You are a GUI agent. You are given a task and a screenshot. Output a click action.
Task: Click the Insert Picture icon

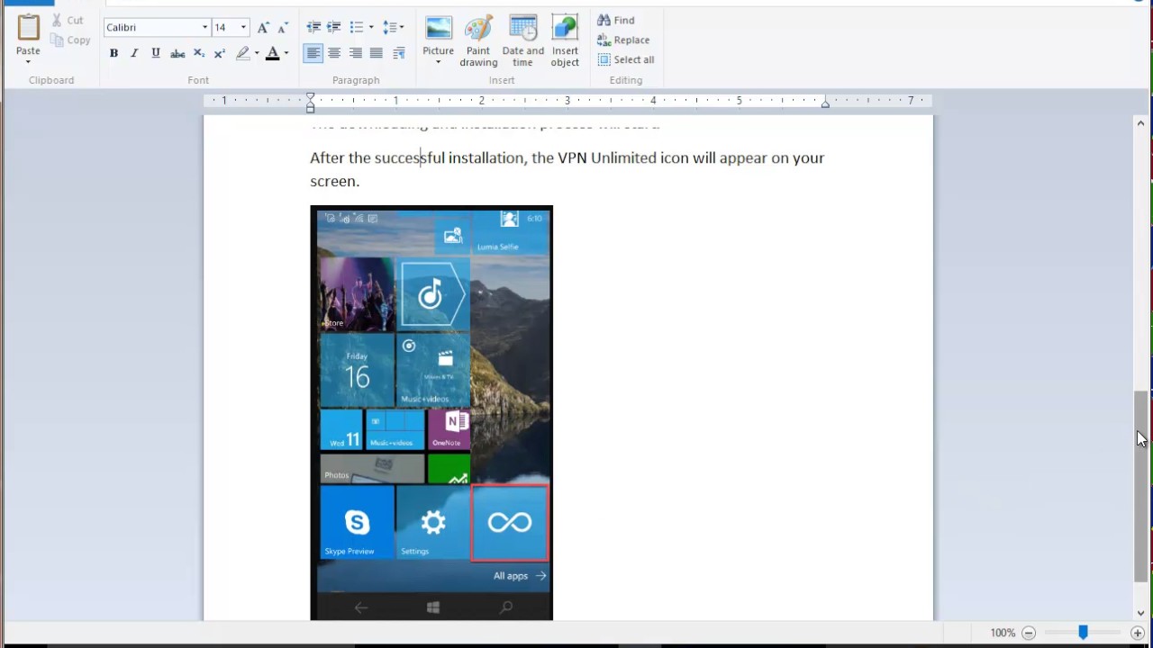(439, 28)
